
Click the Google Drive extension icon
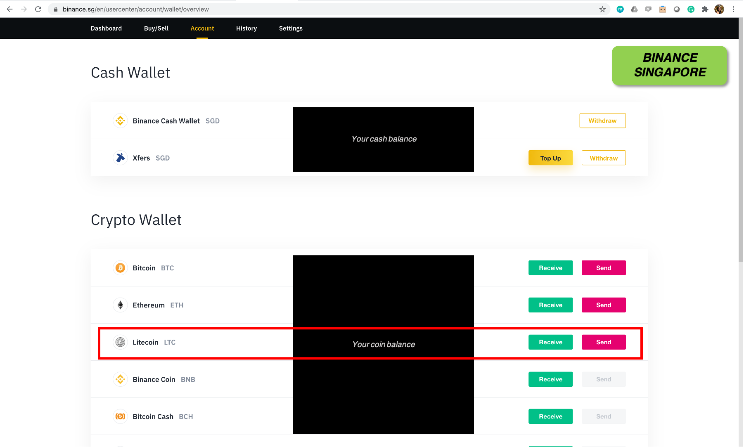point(634,9)
